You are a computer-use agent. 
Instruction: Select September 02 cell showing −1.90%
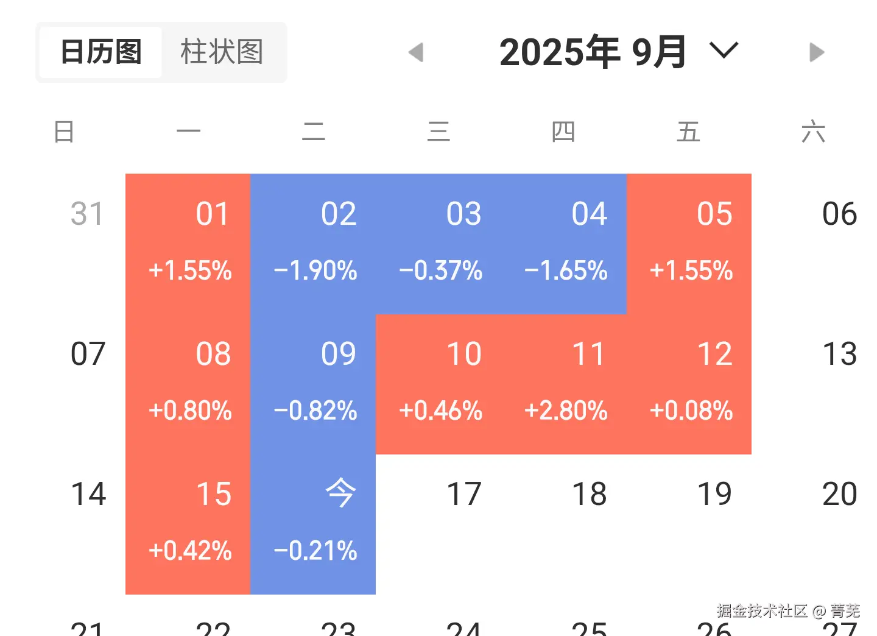pos(313,244)
